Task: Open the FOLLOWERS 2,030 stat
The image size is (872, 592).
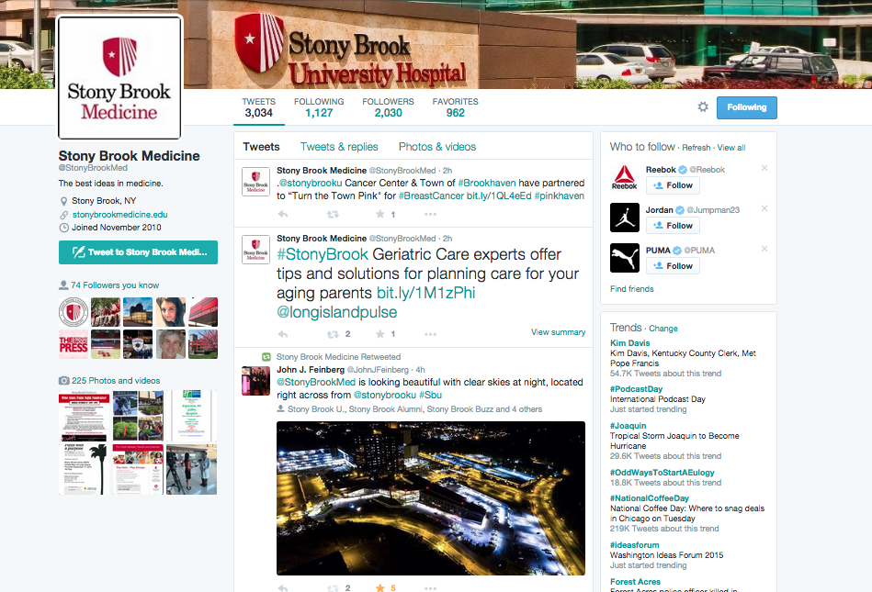Action: coord(388,107)
